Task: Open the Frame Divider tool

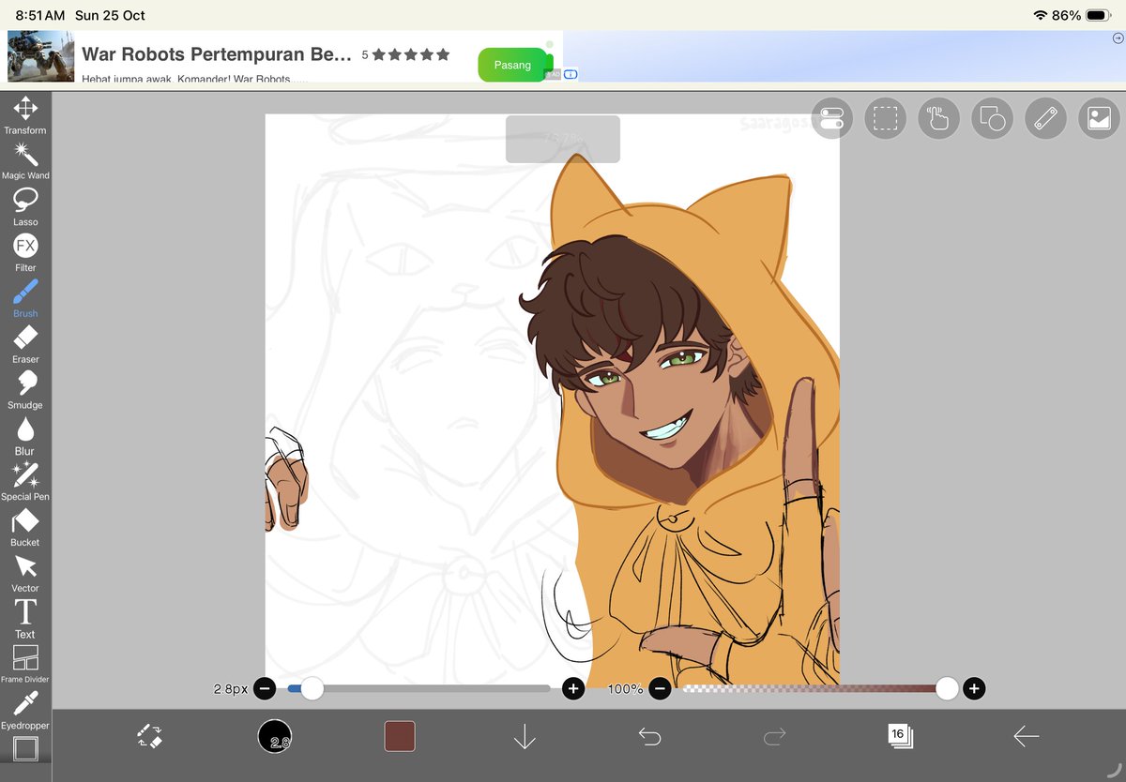Action: (x=25, y=664)
